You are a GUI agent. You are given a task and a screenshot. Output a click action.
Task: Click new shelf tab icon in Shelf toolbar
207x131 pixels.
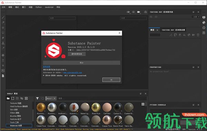pos(13,98)
